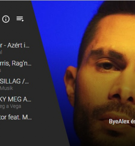Open the "Musik" channel name under SILLAG entry
The height and width of the screenshot is (146, 135).
pyautogui.click(x=7, y=88)
